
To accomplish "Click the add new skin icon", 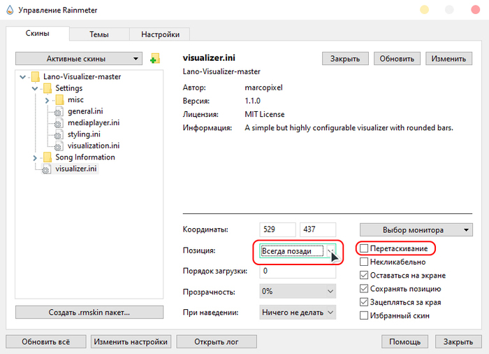I will click(x=155, y=59).
